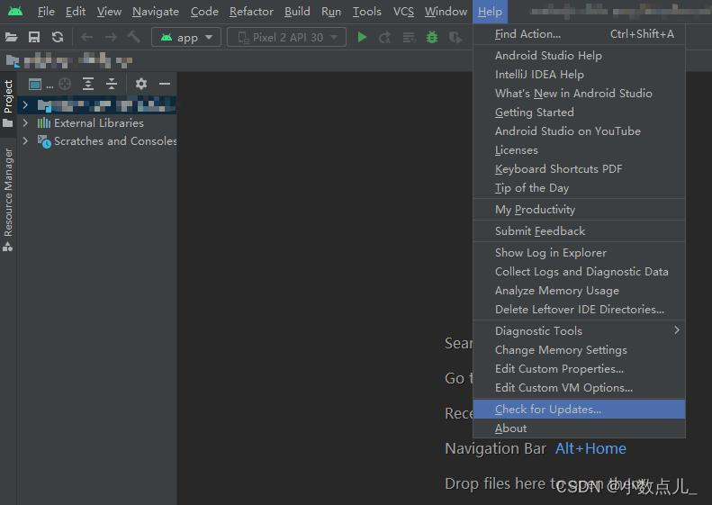The height and width of the screenshot is (505, 712).
Task: Select Collect Logs and Diagnostic Data
Action: pyautogui.click(x=579, y=272)
